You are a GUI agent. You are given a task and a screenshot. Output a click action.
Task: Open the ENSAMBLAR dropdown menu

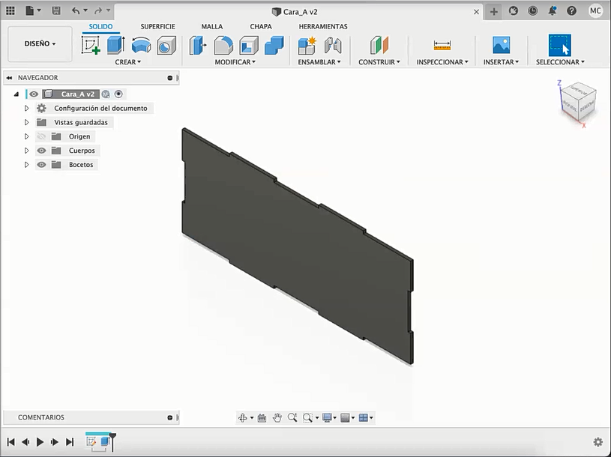(x=319, y=62)
